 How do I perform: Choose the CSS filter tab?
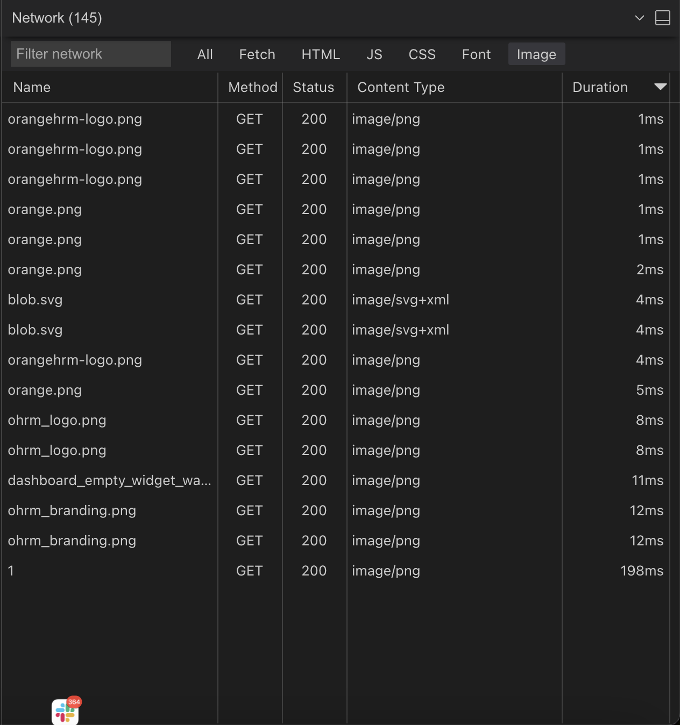422,54
